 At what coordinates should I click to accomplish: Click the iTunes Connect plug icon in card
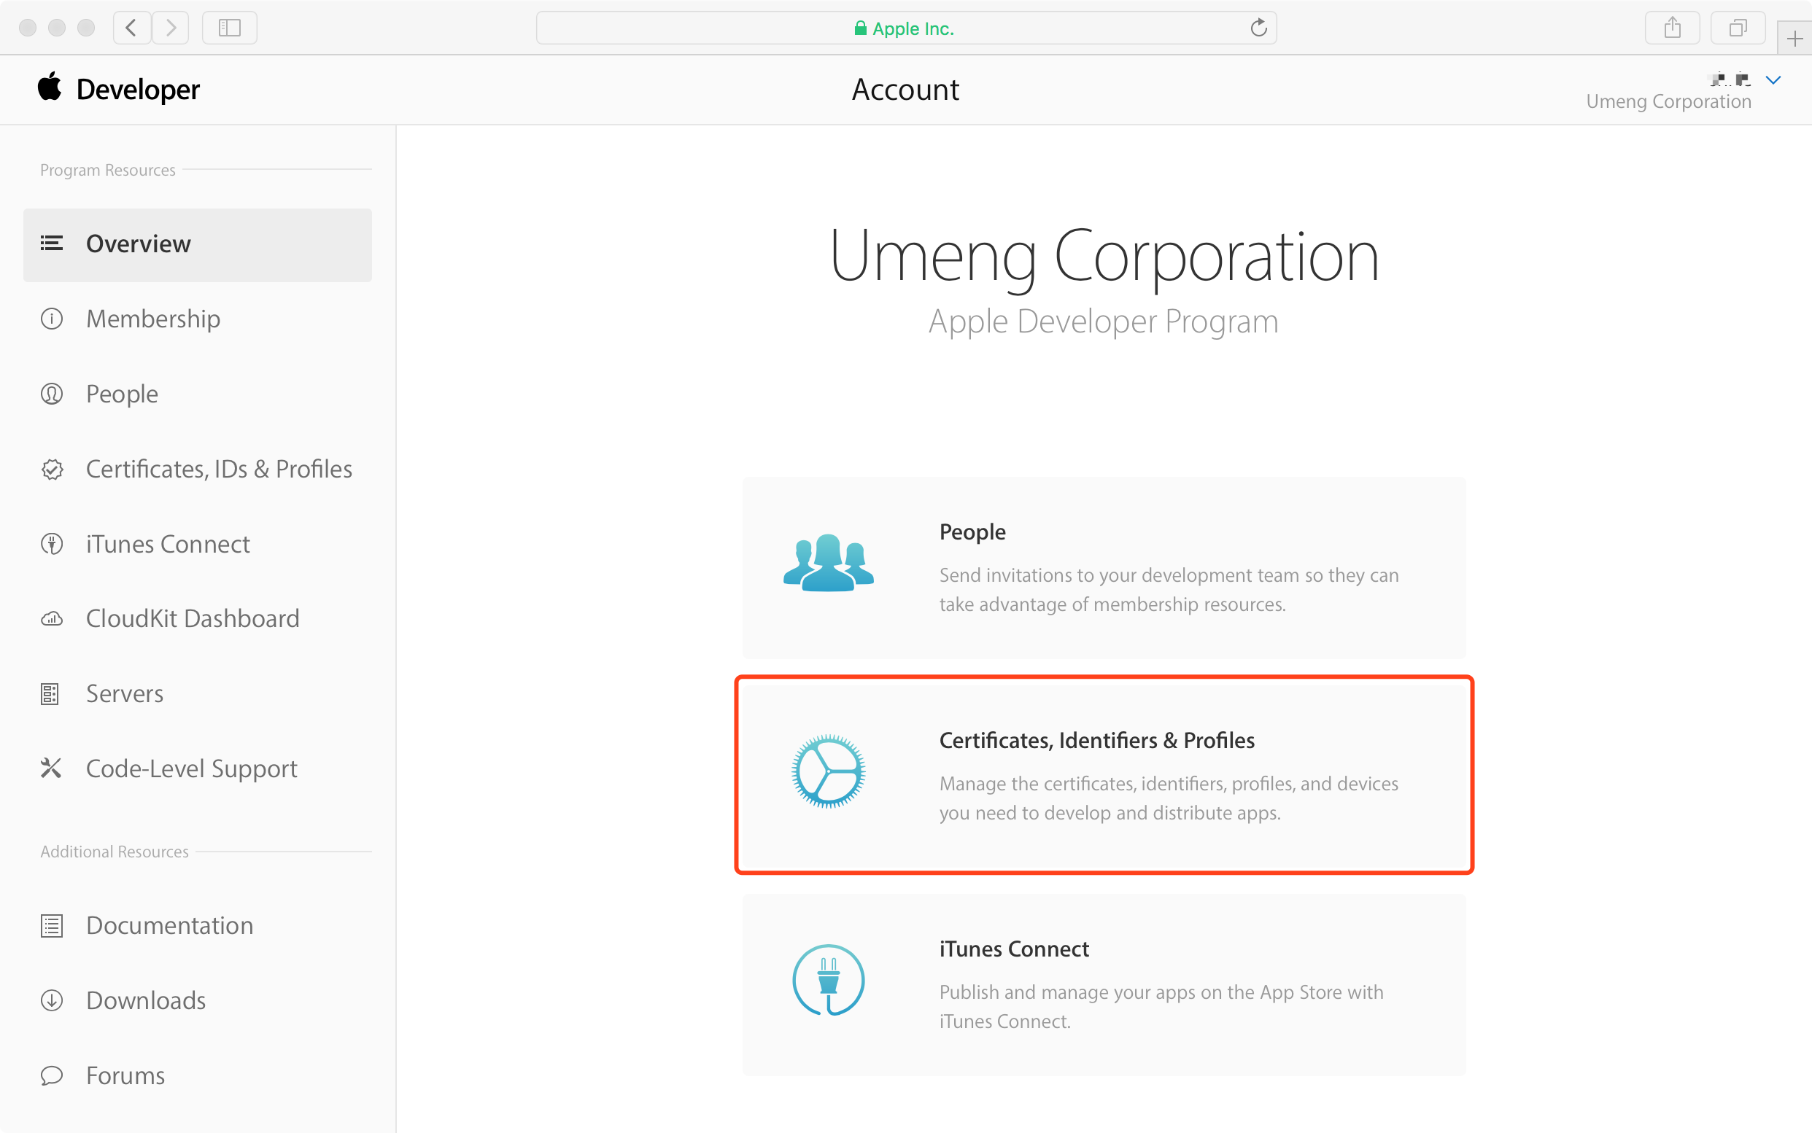coord(829,980)
